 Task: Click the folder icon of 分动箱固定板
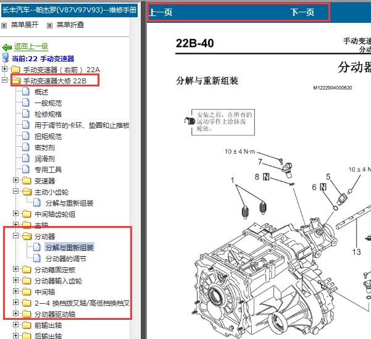[x=27, y=269]
